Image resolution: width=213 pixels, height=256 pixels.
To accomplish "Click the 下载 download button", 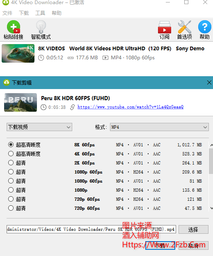I will click(160, 245).
